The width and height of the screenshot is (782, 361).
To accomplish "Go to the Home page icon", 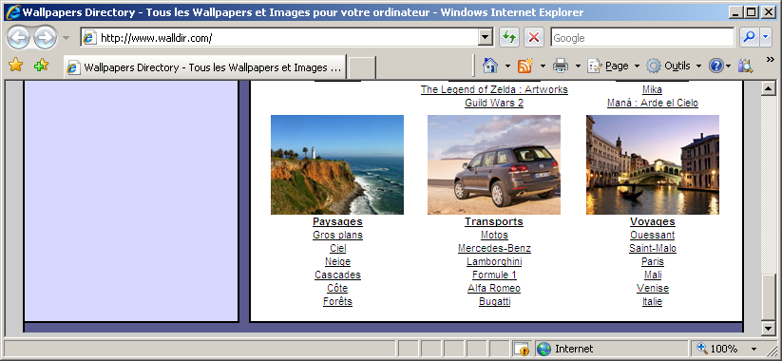I will (x=489, y=66).
